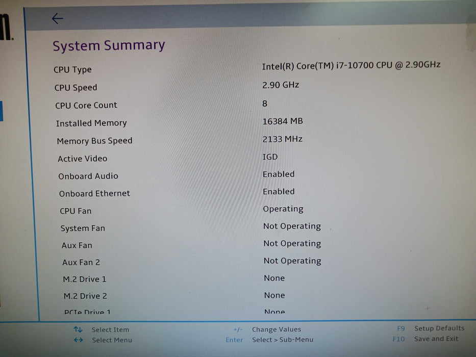Click the 16384 MB value
The width and height of the screenshot is (476, 357).
click(x=283, y=121)
